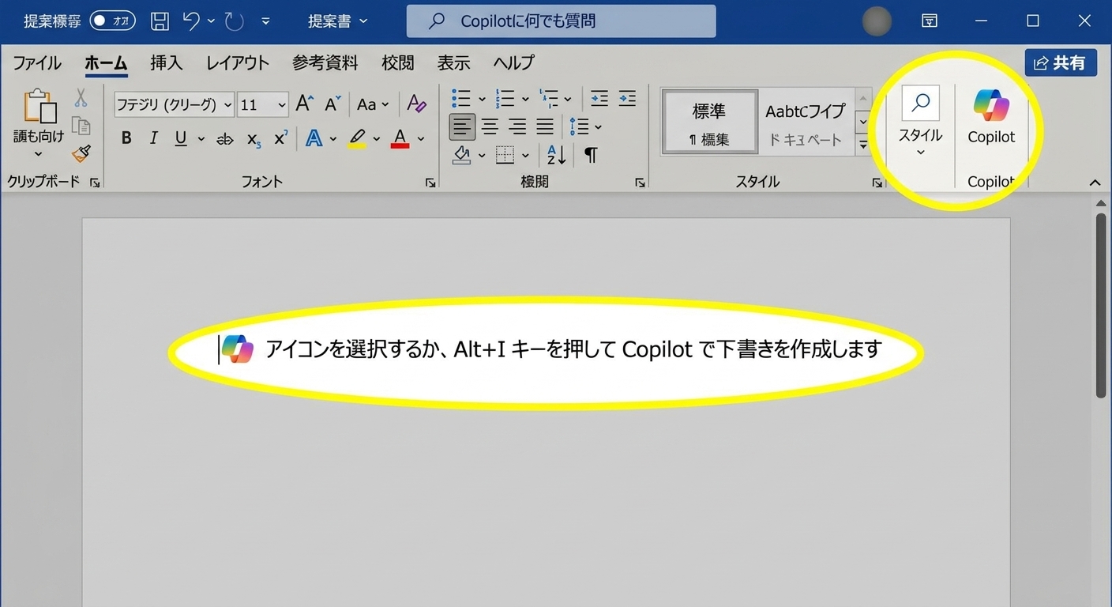
Task: Click the Save floppy disk icon
Action: 160,21
